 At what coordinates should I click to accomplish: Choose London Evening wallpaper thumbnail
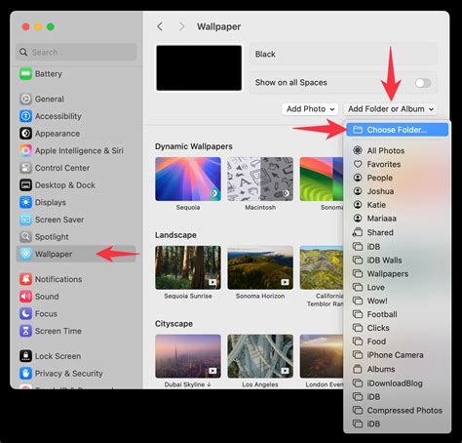322,356
